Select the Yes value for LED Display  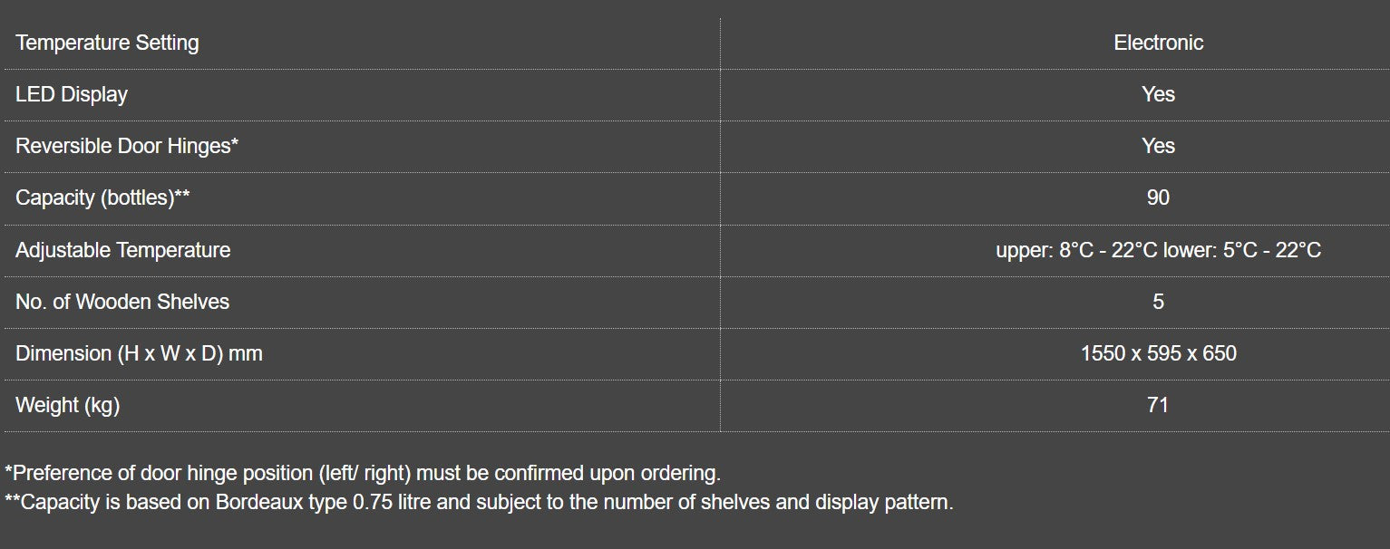click(1158, 94)
